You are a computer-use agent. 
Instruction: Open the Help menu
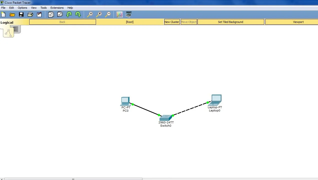pyautogui.click(x=70, y=8)
